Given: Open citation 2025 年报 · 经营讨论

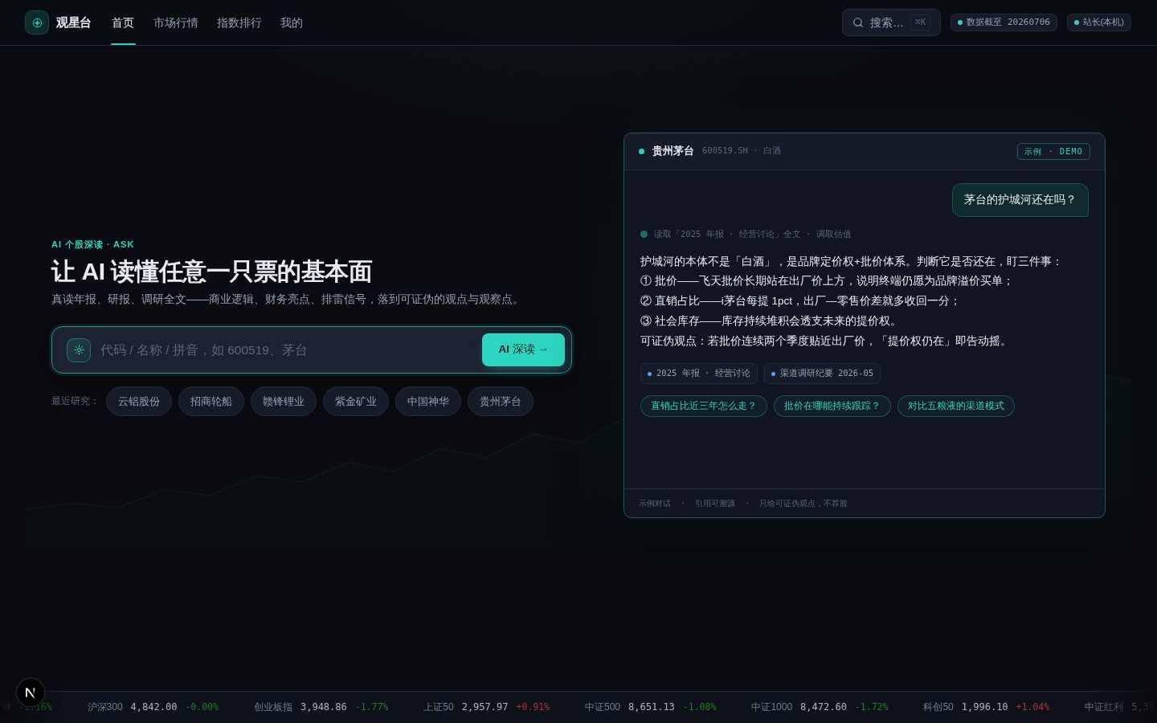Looking at the screenshot, I should coord(698,374).
